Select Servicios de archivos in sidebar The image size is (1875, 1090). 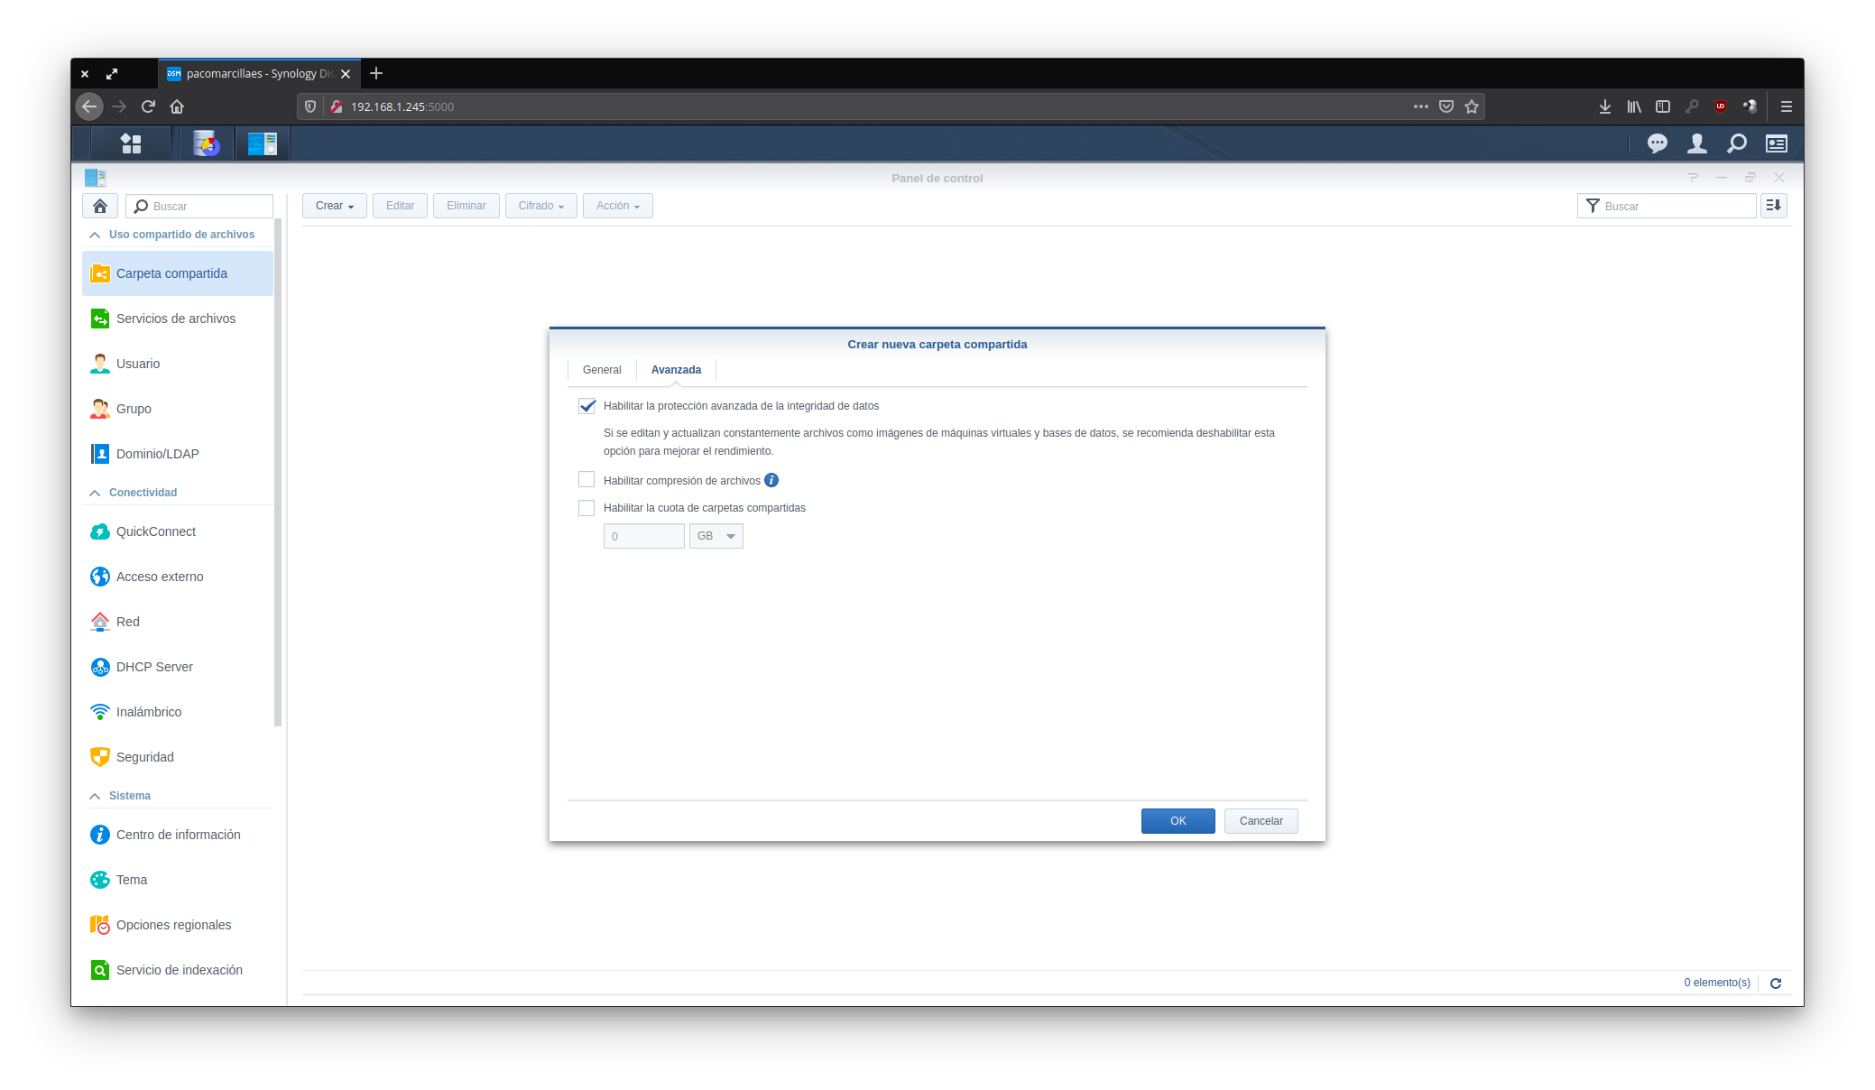[176, 319]
